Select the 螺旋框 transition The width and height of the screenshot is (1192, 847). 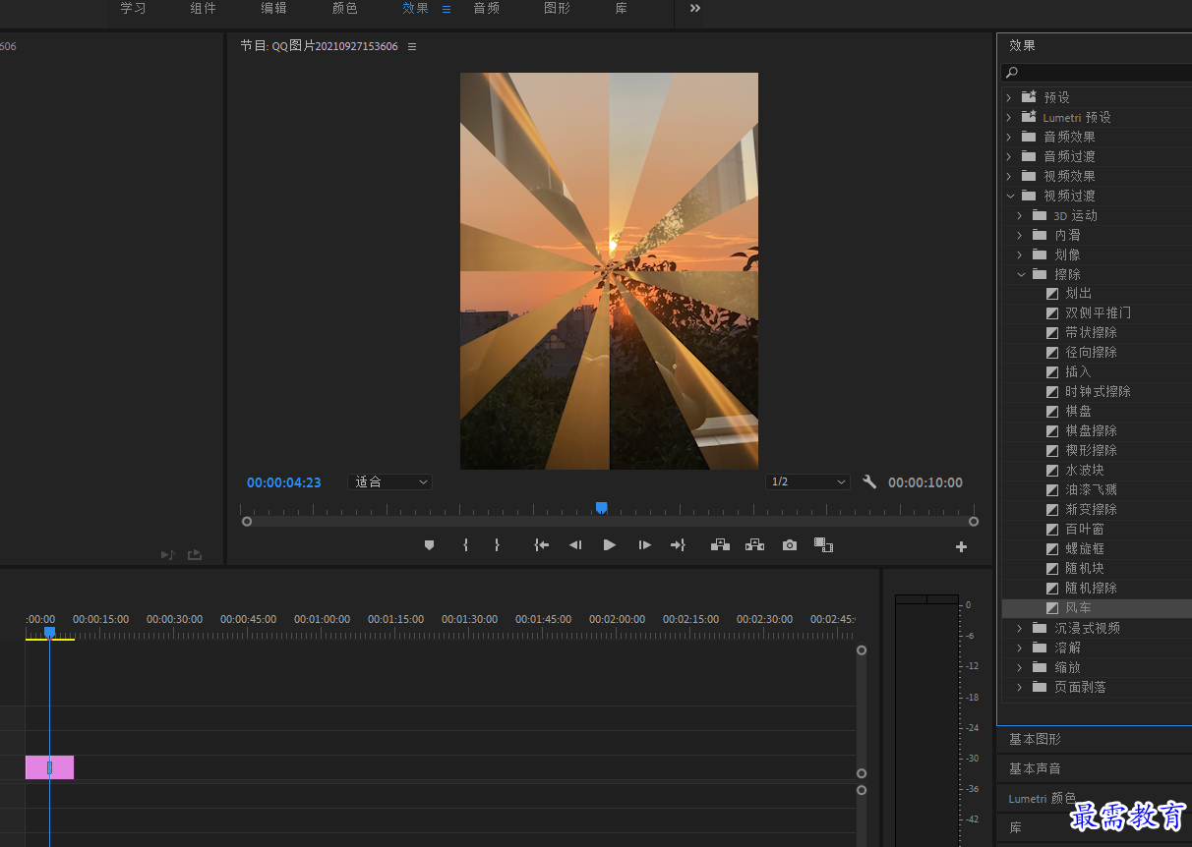[1085, 549]
